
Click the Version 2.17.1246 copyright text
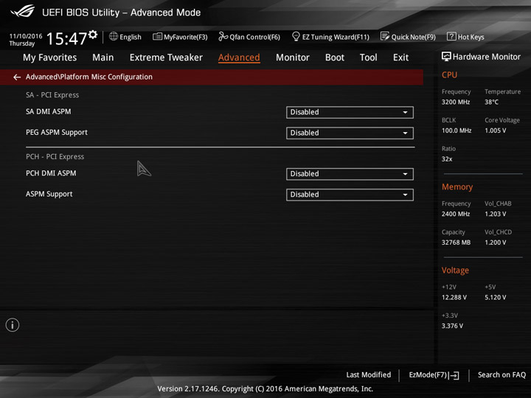coord(265,389)
